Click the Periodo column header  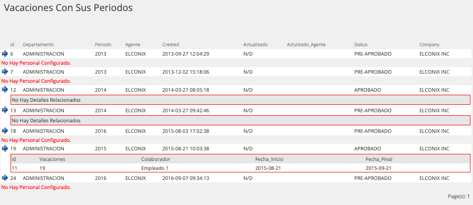point(103,45)
